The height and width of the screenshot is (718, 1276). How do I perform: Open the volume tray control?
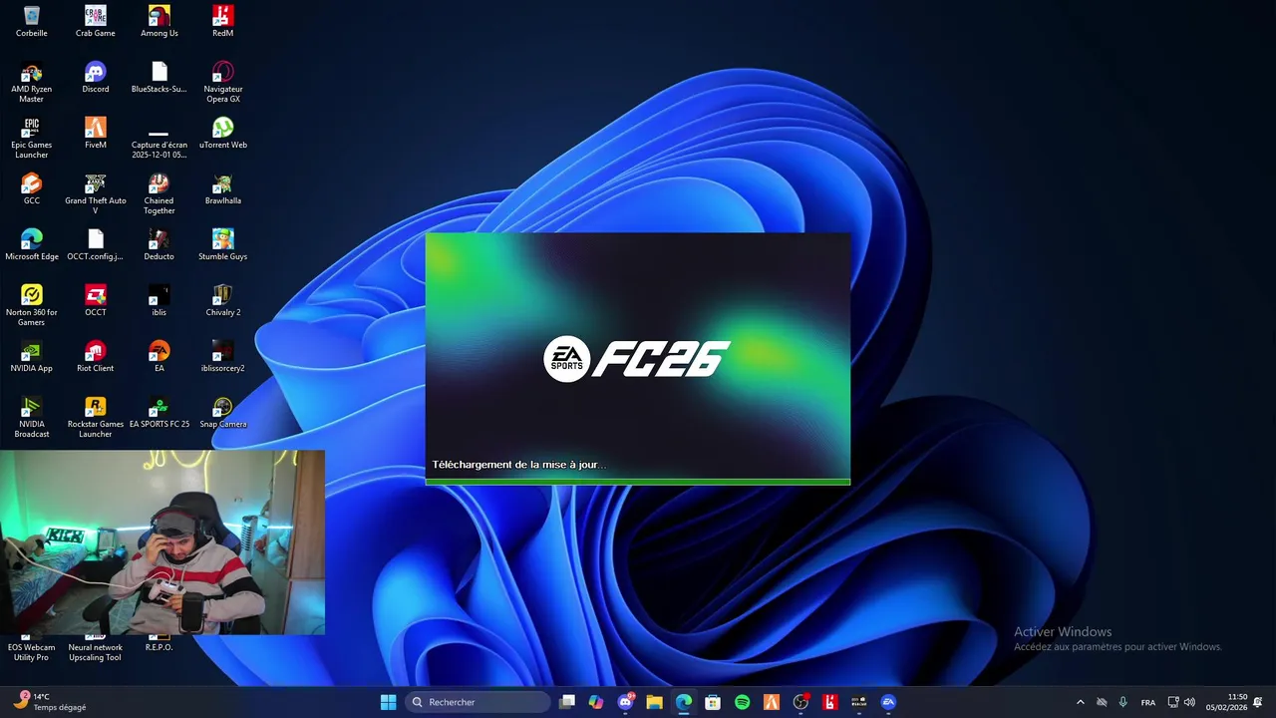[1189, 702]
